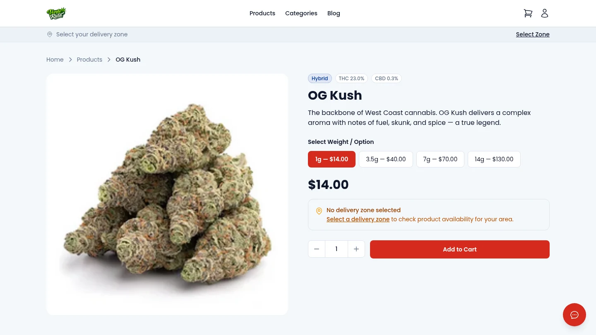Open the user account icon
Screen dimensions: 596x335
pos(545,13)
